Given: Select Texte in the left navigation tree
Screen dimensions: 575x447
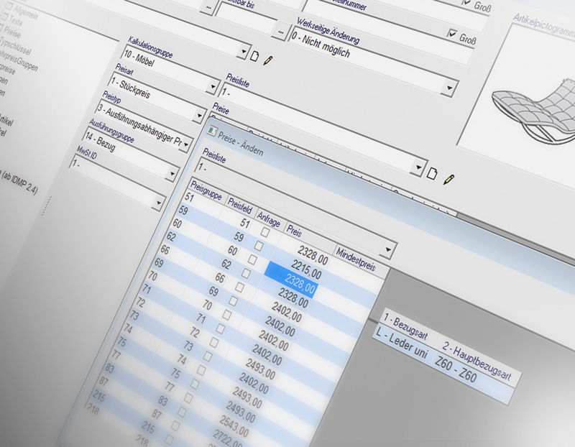Looking at the screenshot, I should point(16,21).
